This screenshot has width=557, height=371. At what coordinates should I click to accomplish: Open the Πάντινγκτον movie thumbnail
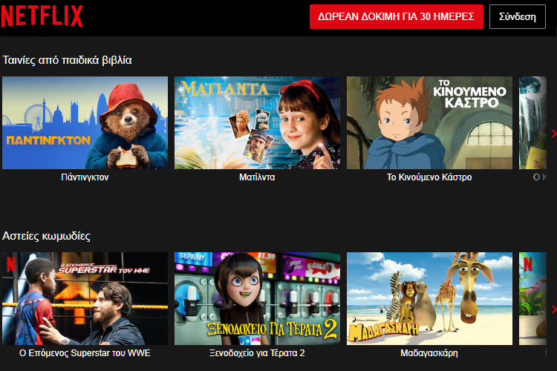click(x=85, y=122)
